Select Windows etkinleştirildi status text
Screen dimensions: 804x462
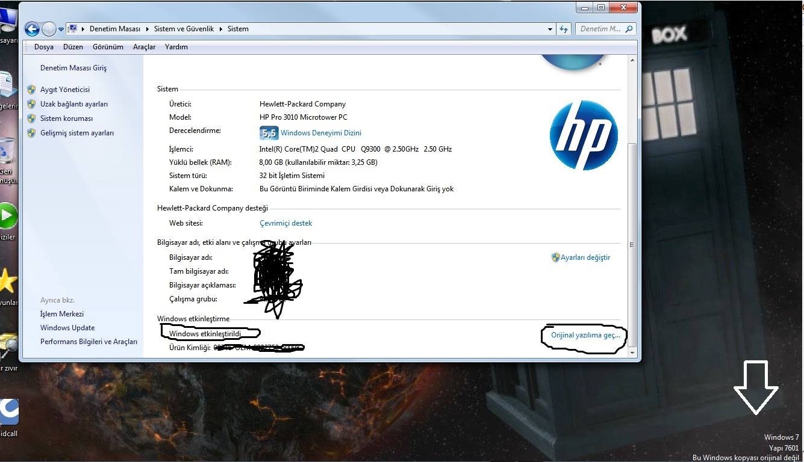pyautogui.click(x=205, y=333)
